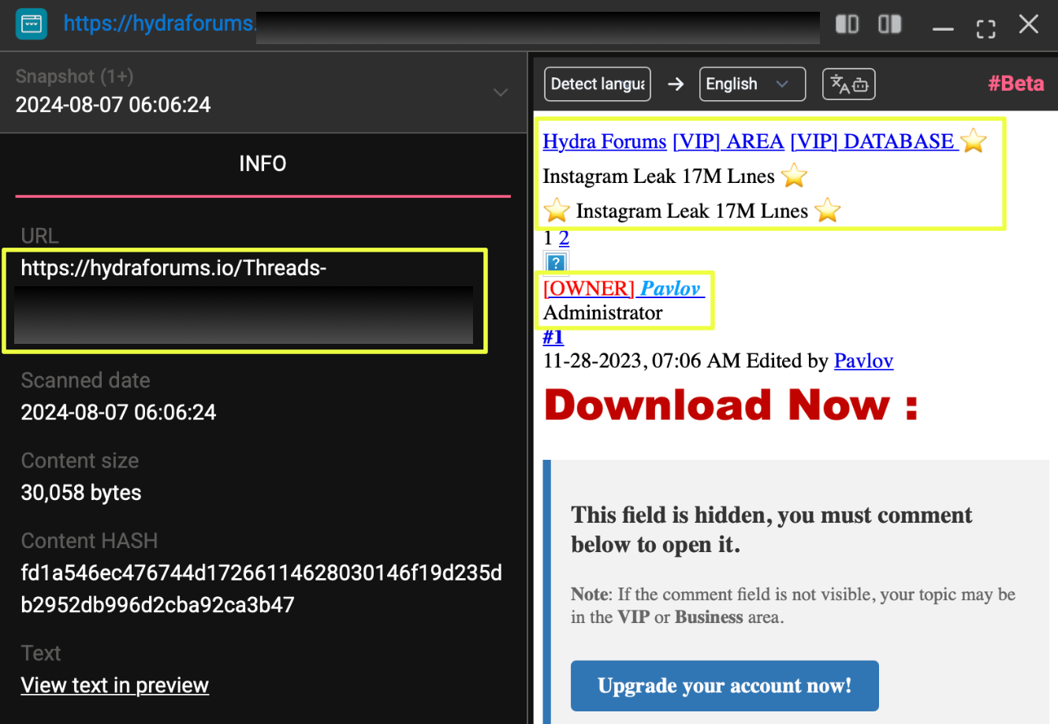Switch to left split panel layout
The width and height of the screenshot is (1058, 724).
click(x=847, y=24)
